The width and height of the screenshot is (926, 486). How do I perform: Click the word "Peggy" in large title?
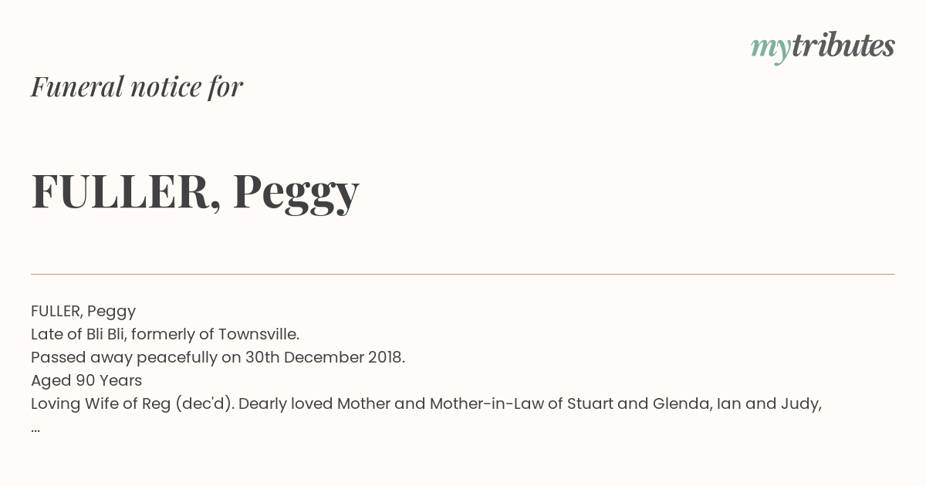click(296, 193)
